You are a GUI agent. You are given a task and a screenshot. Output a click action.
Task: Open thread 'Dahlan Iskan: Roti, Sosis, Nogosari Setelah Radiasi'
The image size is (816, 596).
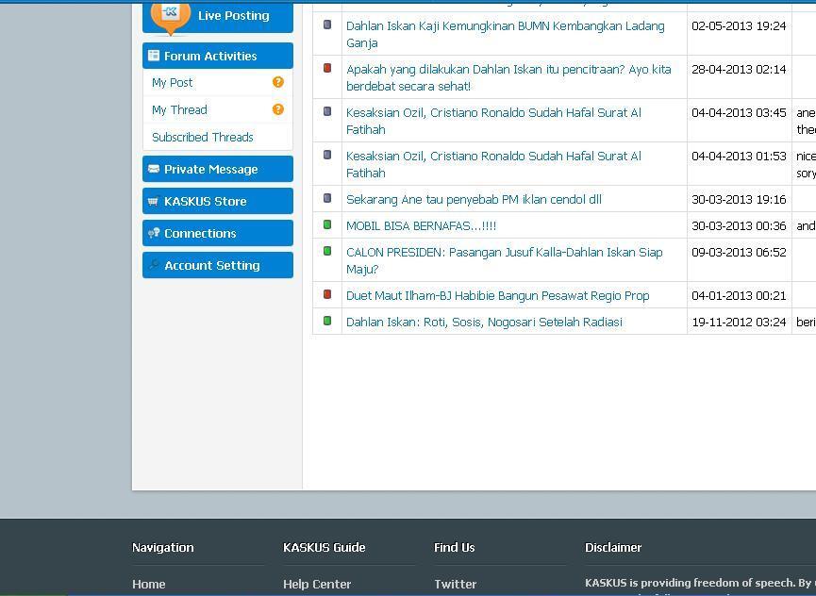(x=484, y=323)
